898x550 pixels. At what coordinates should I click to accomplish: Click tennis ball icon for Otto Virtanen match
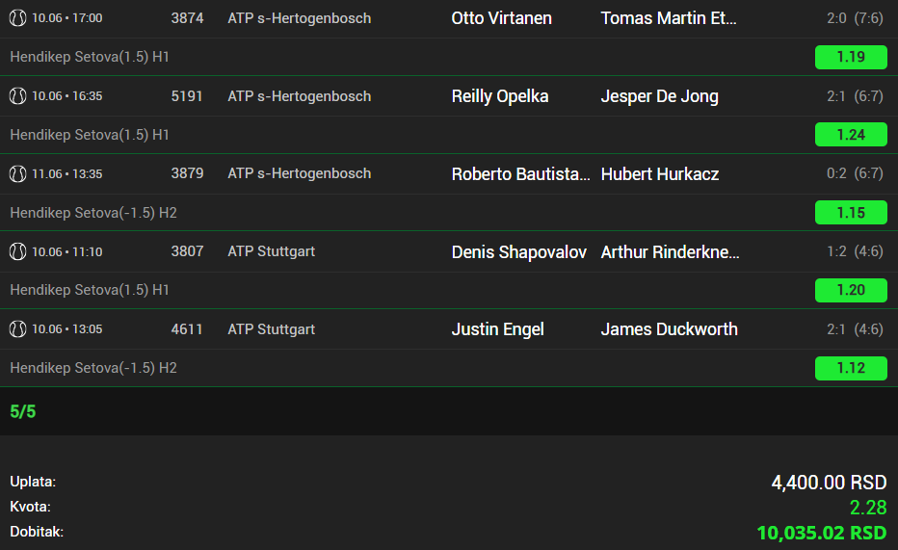coord(17,18)
